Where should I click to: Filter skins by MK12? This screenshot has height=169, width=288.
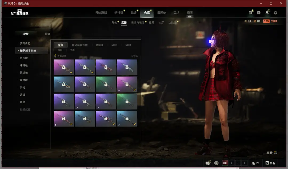114,45
